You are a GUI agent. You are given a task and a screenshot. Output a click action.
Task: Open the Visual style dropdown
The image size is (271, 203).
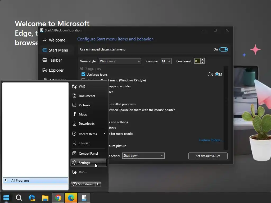[x=120, y=61]
